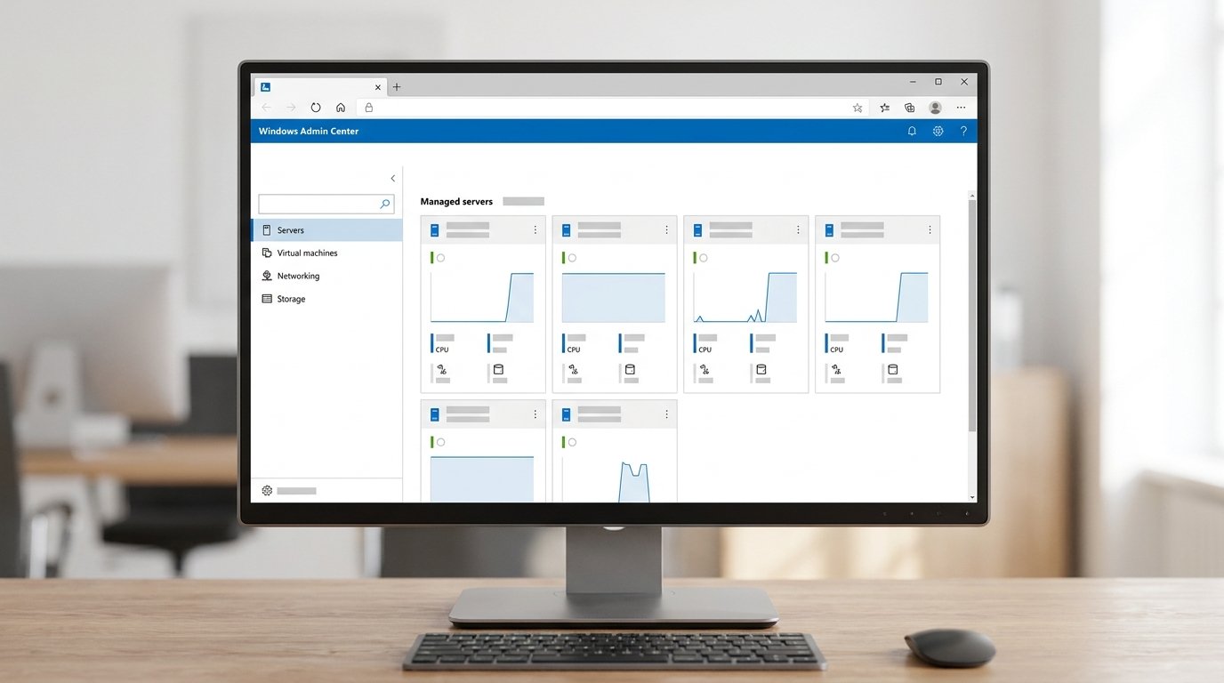Select the open browser tab
The image size is (1224, 683).
point(320,87)
